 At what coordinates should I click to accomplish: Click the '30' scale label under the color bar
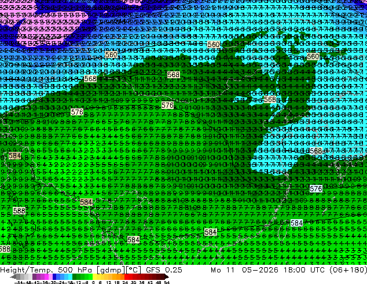coord(133,283)
